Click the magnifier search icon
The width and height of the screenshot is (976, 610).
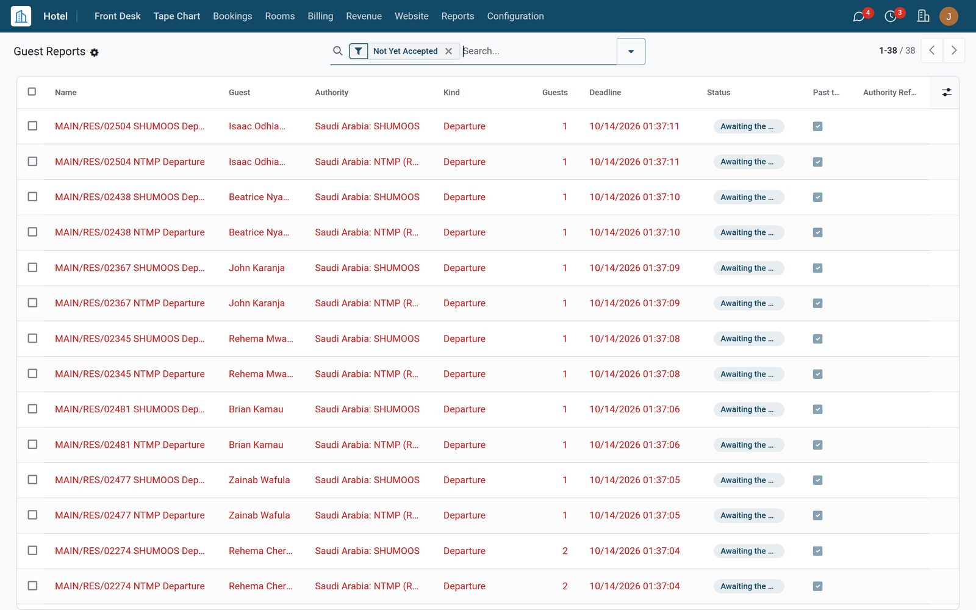337,51
